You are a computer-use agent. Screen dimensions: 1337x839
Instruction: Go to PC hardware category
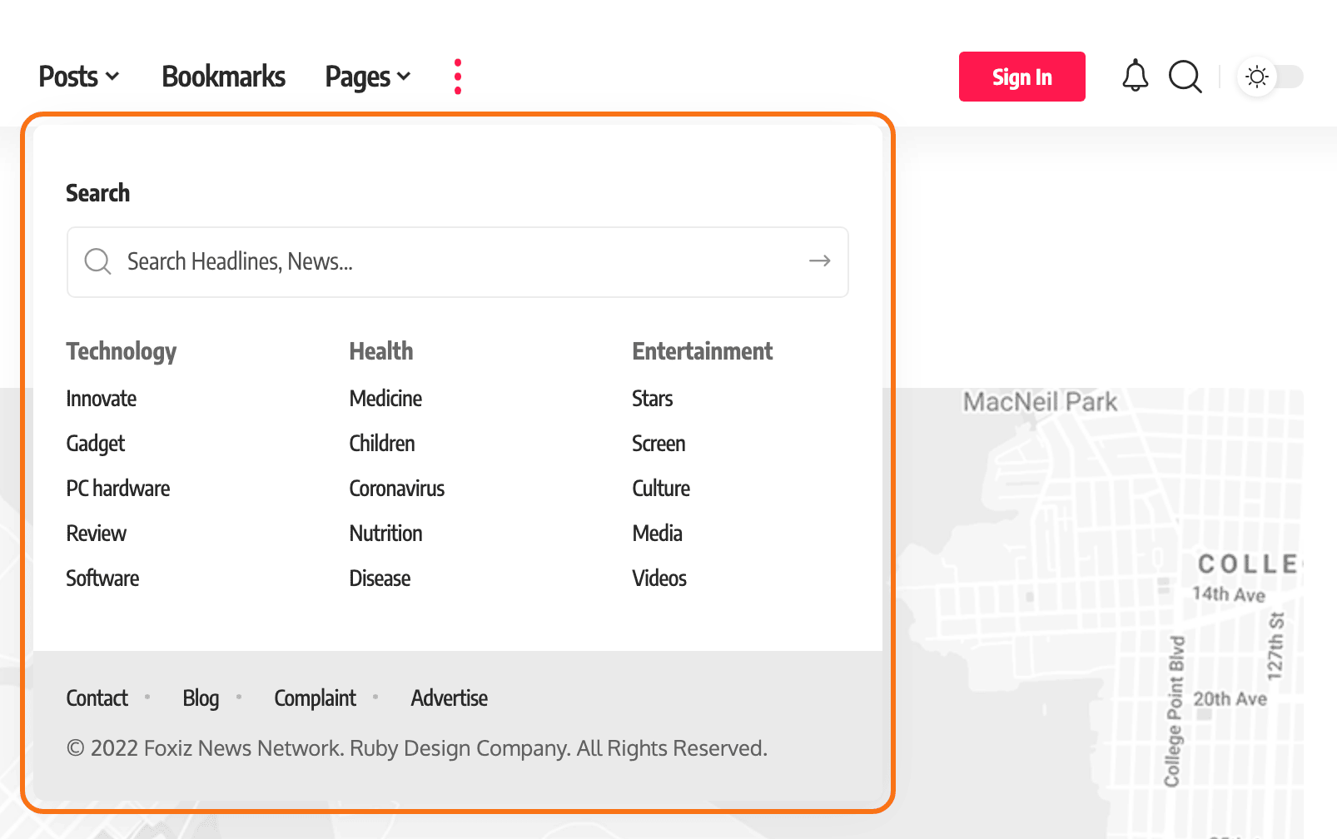pos(118,489)
